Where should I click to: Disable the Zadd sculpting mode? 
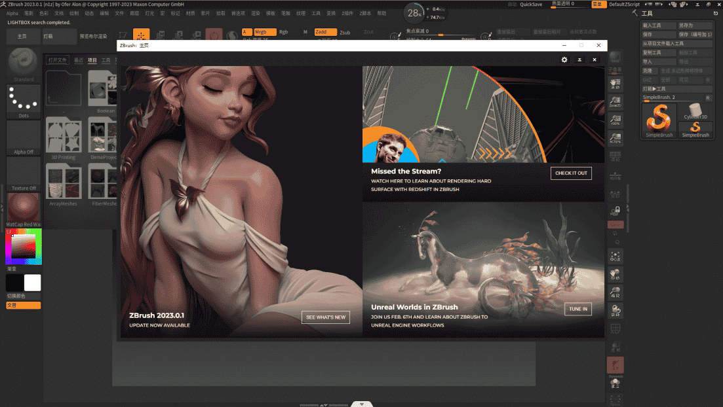point(326,31)
